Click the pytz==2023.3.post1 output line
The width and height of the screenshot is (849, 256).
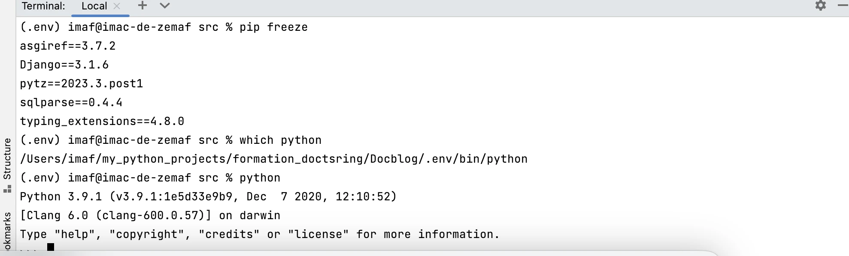pos(82,84)
